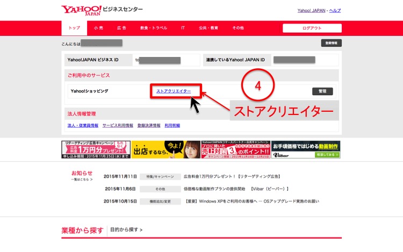Open the IT tab
This screenshot has height=252, width=403.
[183, 28]
